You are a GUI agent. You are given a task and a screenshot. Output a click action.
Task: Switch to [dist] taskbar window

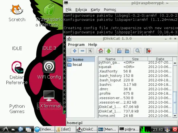click(65, 129)
